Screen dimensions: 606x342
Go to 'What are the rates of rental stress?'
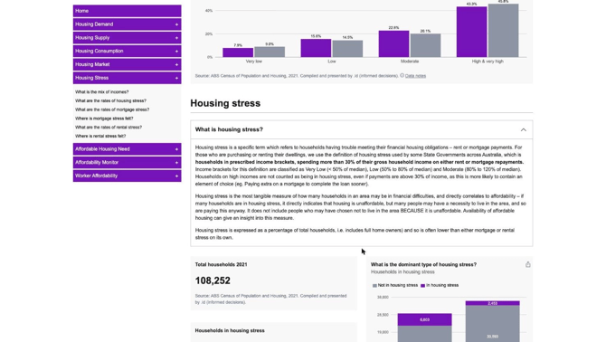[109, 128]
